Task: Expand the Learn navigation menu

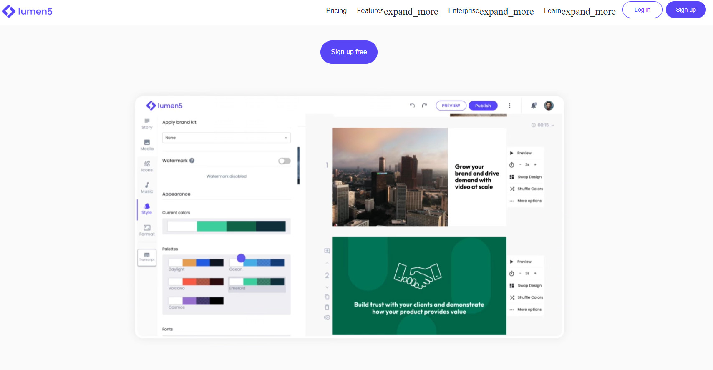Action: coord(579,11)
